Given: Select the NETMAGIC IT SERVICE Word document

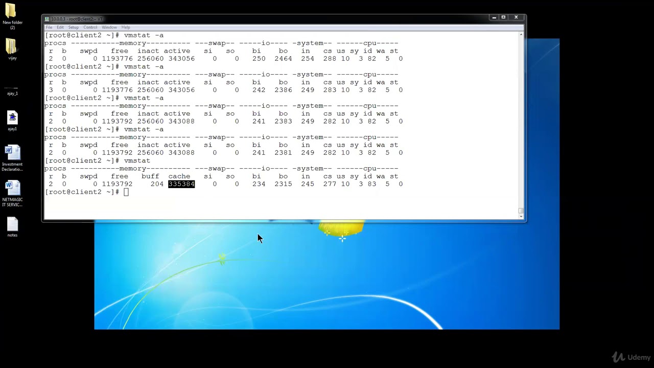Looking at the screenshot, I should [12, 194].
